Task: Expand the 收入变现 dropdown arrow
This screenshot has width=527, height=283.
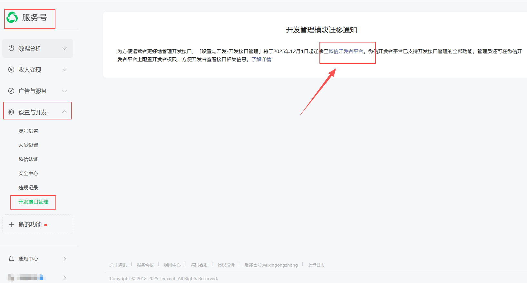Action: coord(64,70)
